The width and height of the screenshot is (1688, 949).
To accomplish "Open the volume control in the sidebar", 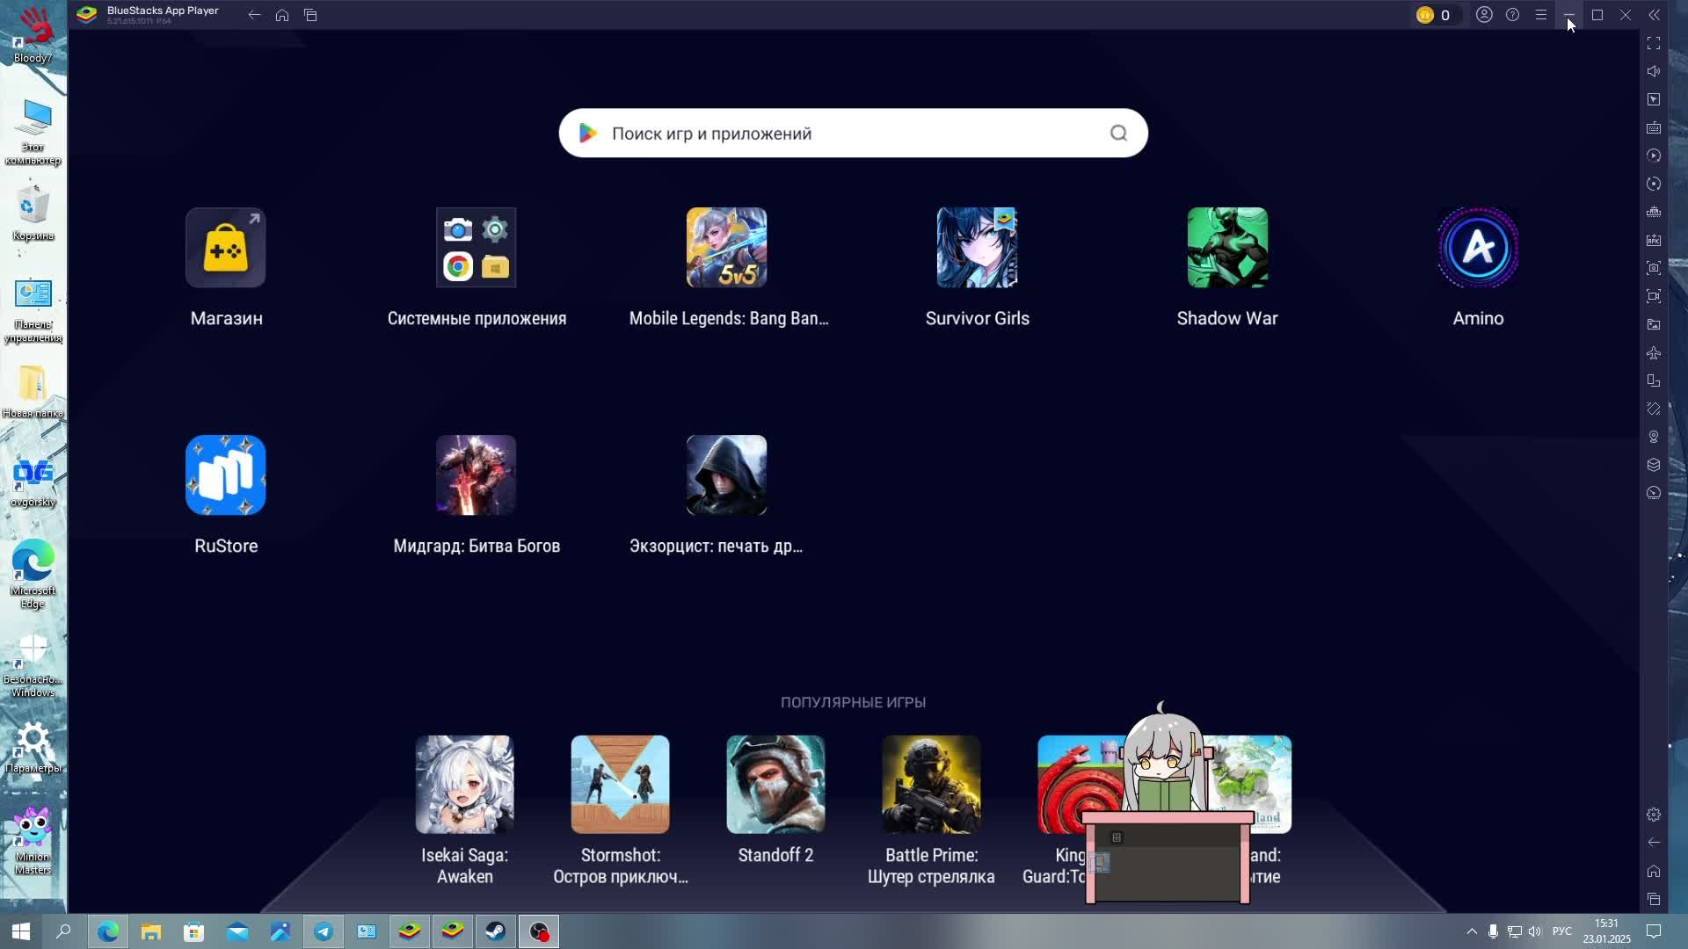I will tap(1654, 71).
